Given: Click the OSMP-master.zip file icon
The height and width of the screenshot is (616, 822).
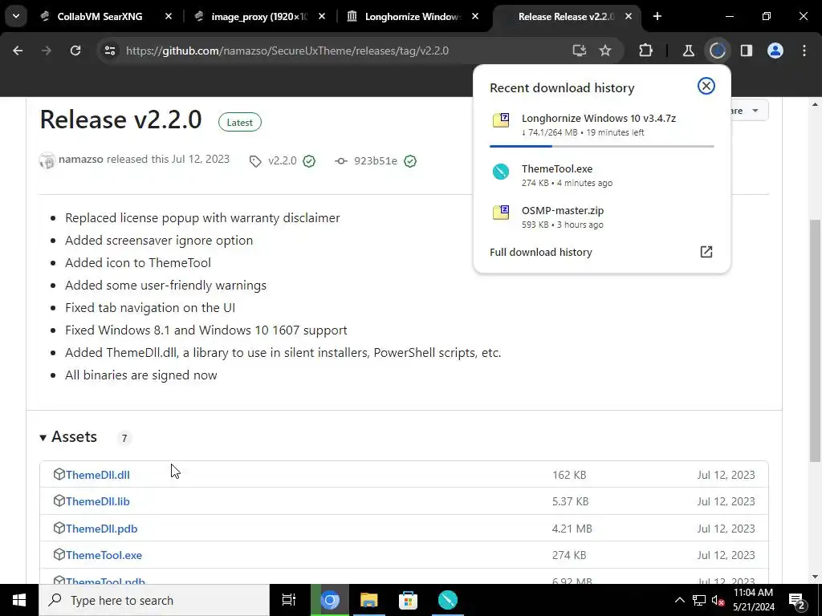Looking at the screenshot, I should 501,213.
